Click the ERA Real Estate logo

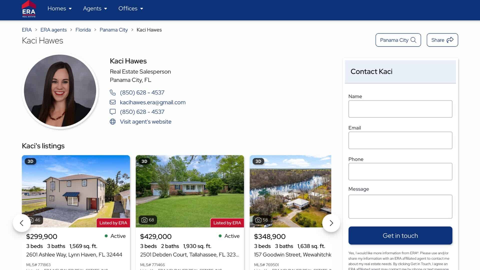click(x=29, y=9)
